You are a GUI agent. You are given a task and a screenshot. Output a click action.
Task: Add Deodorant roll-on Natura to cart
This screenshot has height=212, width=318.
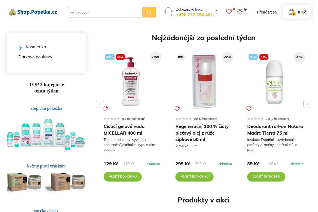(x=266, y=176)
